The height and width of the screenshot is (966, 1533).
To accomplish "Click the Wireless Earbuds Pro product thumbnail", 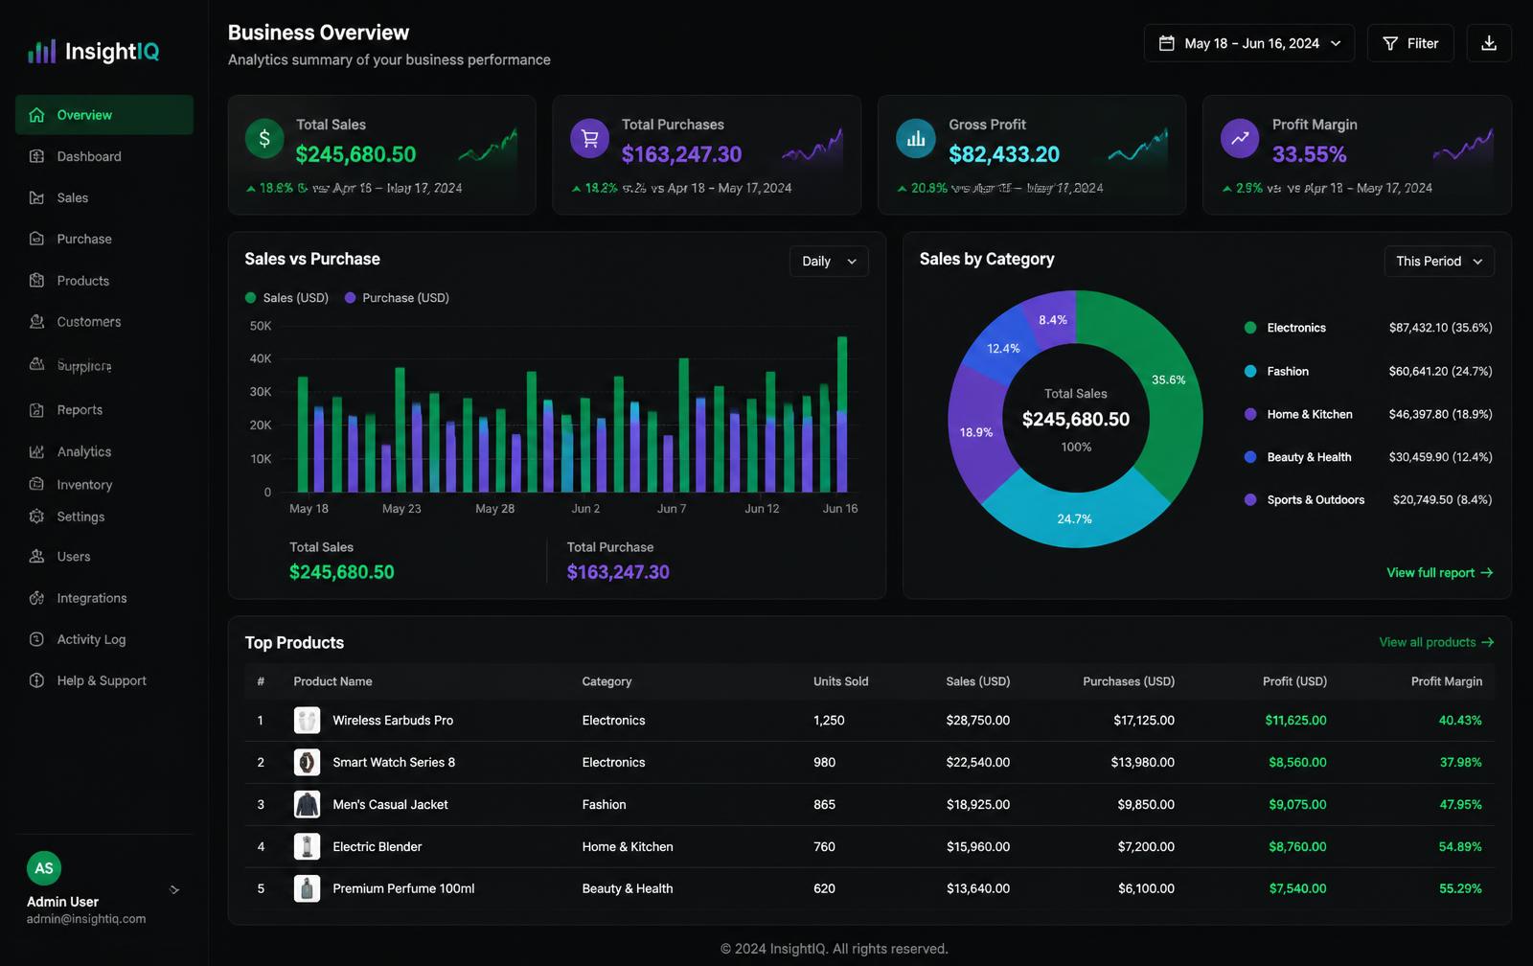I will pyautogui.click(x=307, y=720).
